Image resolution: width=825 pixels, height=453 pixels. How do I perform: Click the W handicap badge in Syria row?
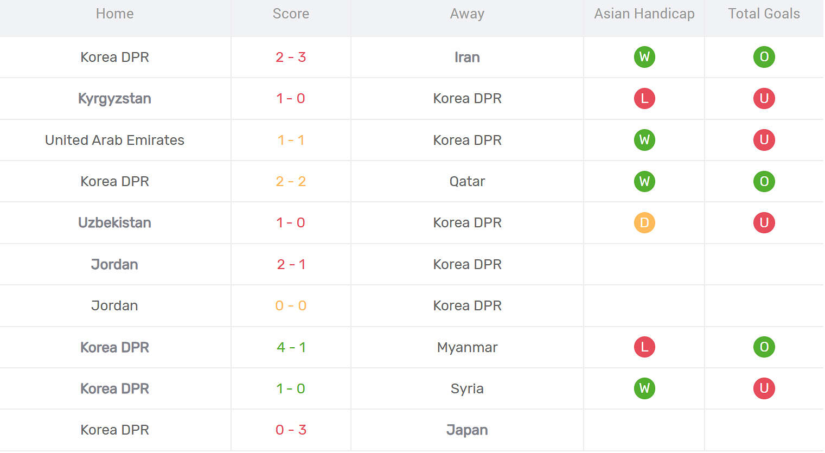tap(644, 388)
